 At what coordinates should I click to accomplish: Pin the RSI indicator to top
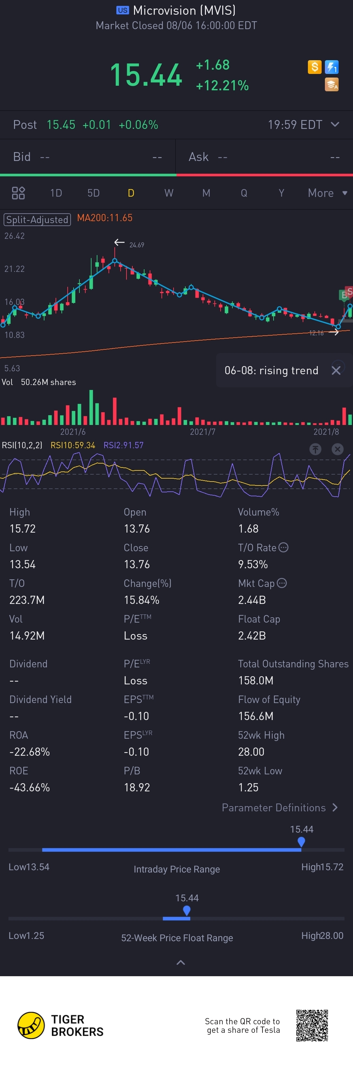pos(315,449)
